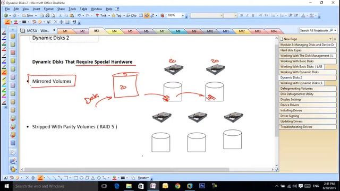The width and height of the screenshot is (340, 191).
Task: Open Microsoft Edge from the taskbar
Action: tap(117, 186)
